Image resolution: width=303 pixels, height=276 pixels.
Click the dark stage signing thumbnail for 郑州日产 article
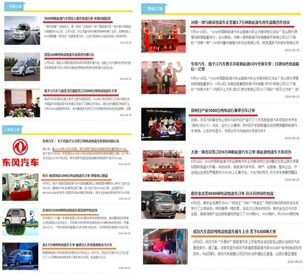(x=163, y=124)
